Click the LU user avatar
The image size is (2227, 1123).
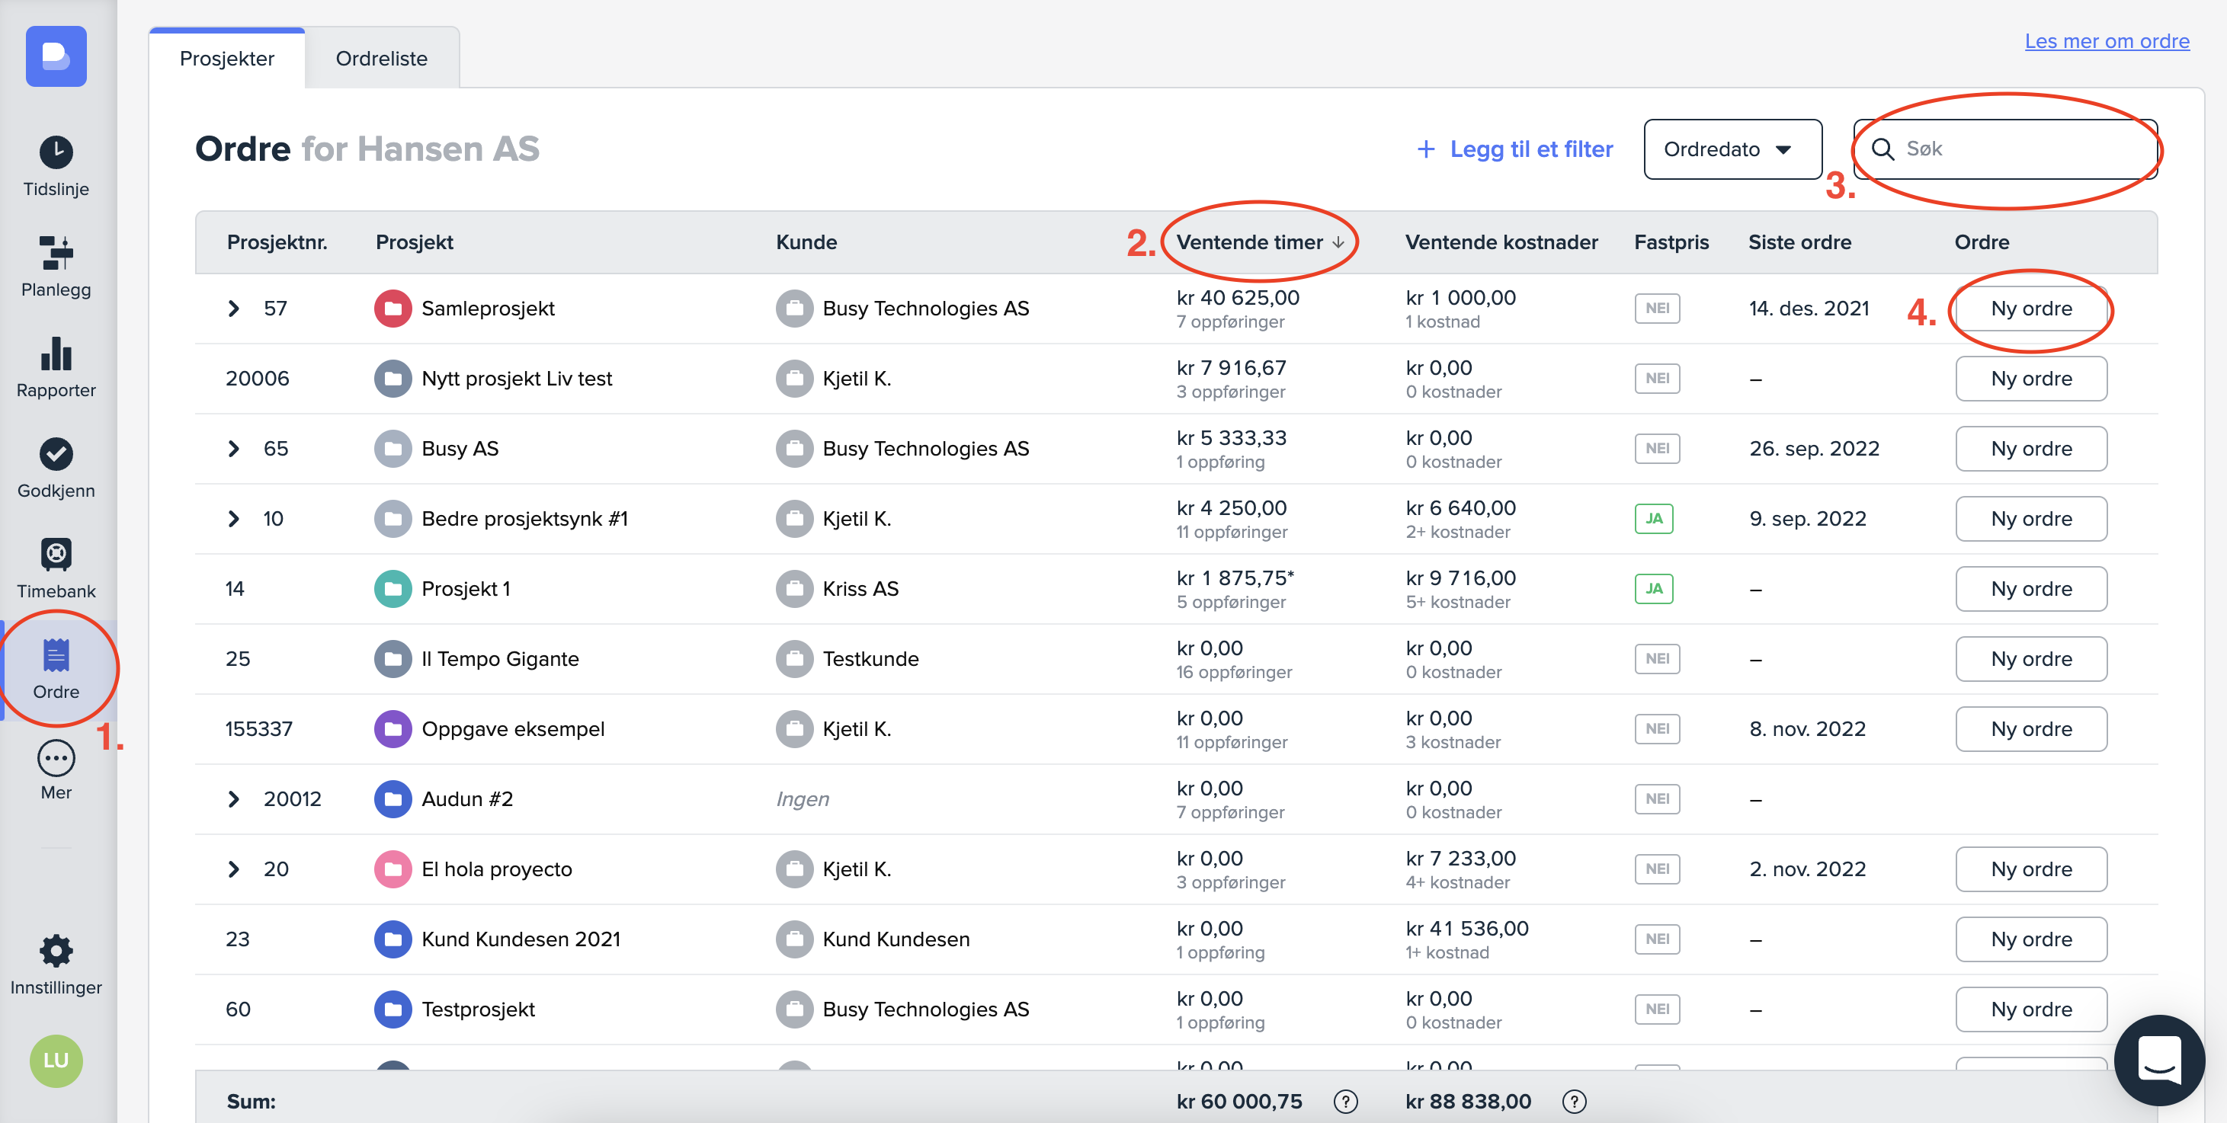(56, 1061)
